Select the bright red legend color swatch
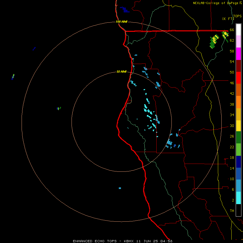 click(238, 78)
